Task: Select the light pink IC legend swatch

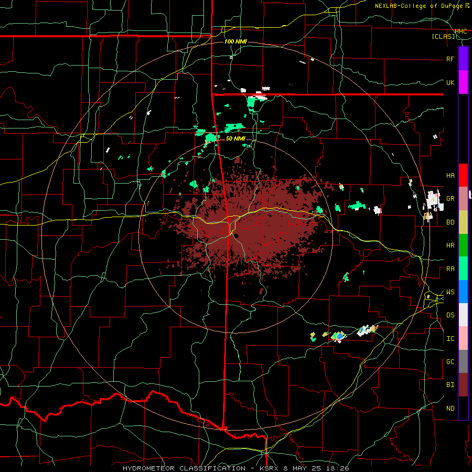Action: (463, 338)
